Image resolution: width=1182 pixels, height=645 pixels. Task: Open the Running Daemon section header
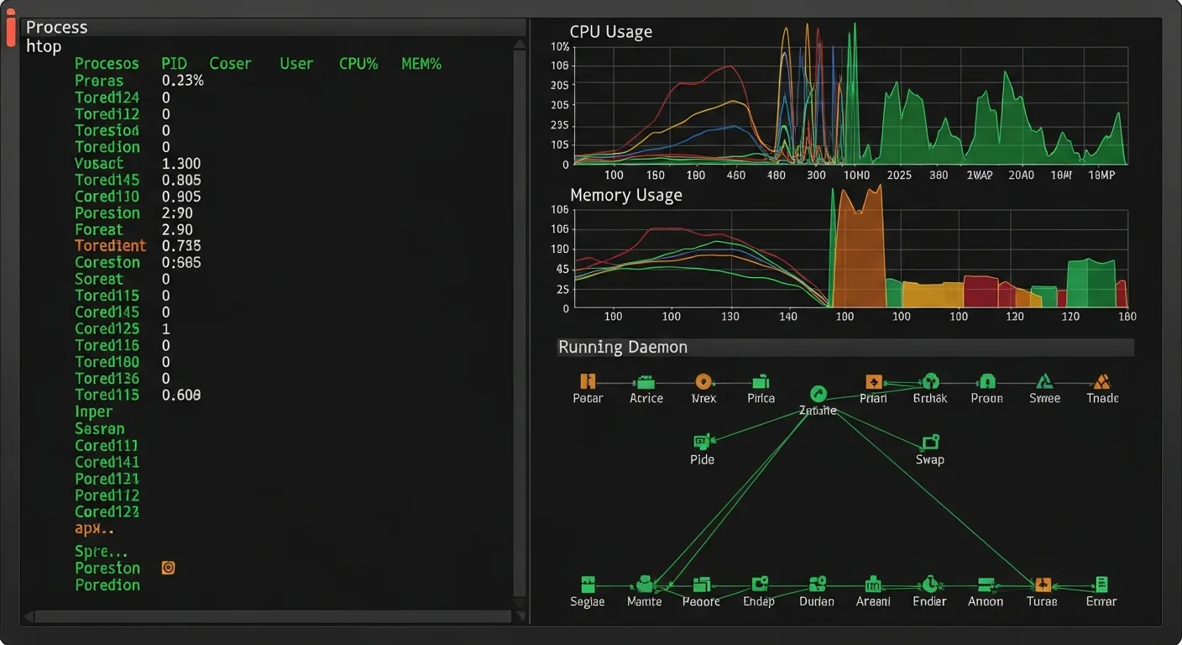point(623,346)
